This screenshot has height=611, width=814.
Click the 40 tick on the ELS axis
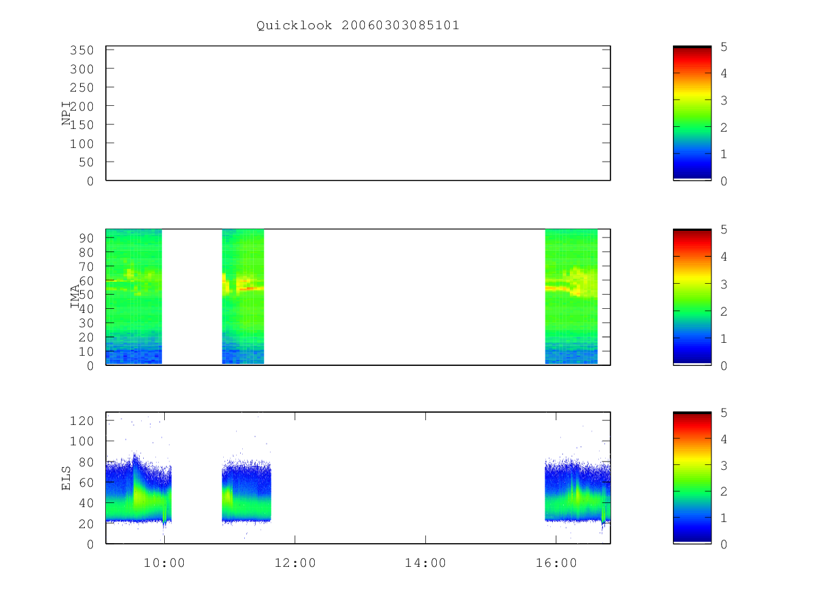pos(87,503)
